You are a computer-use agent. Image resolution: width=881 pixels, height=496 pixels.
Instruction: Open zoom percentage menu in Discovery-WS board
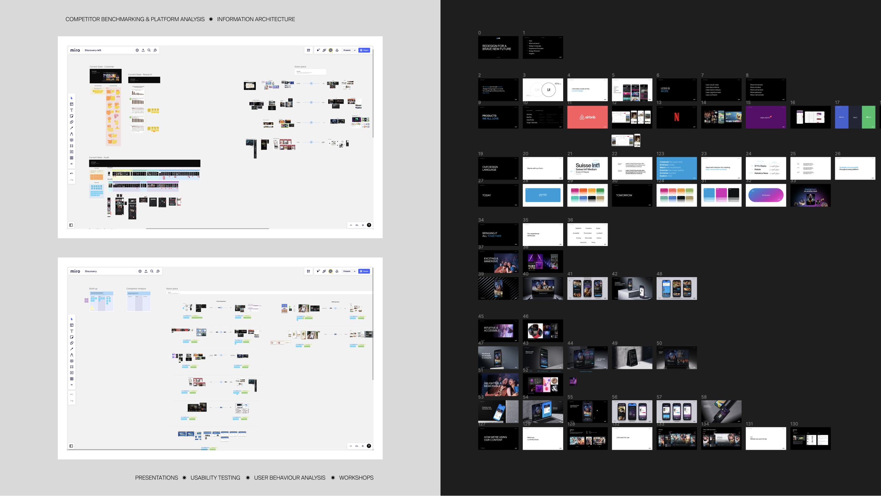pos(357,225)
